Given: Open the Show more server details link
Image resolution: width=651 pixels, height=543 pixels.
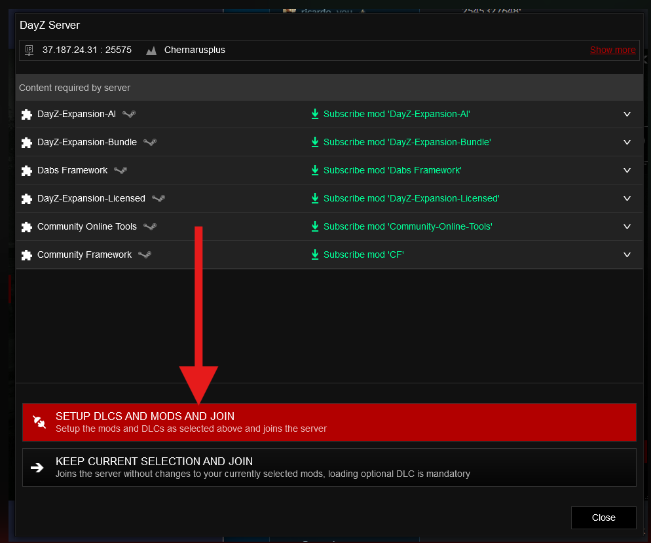Looking at the screenshot, I should click(612, 50).
